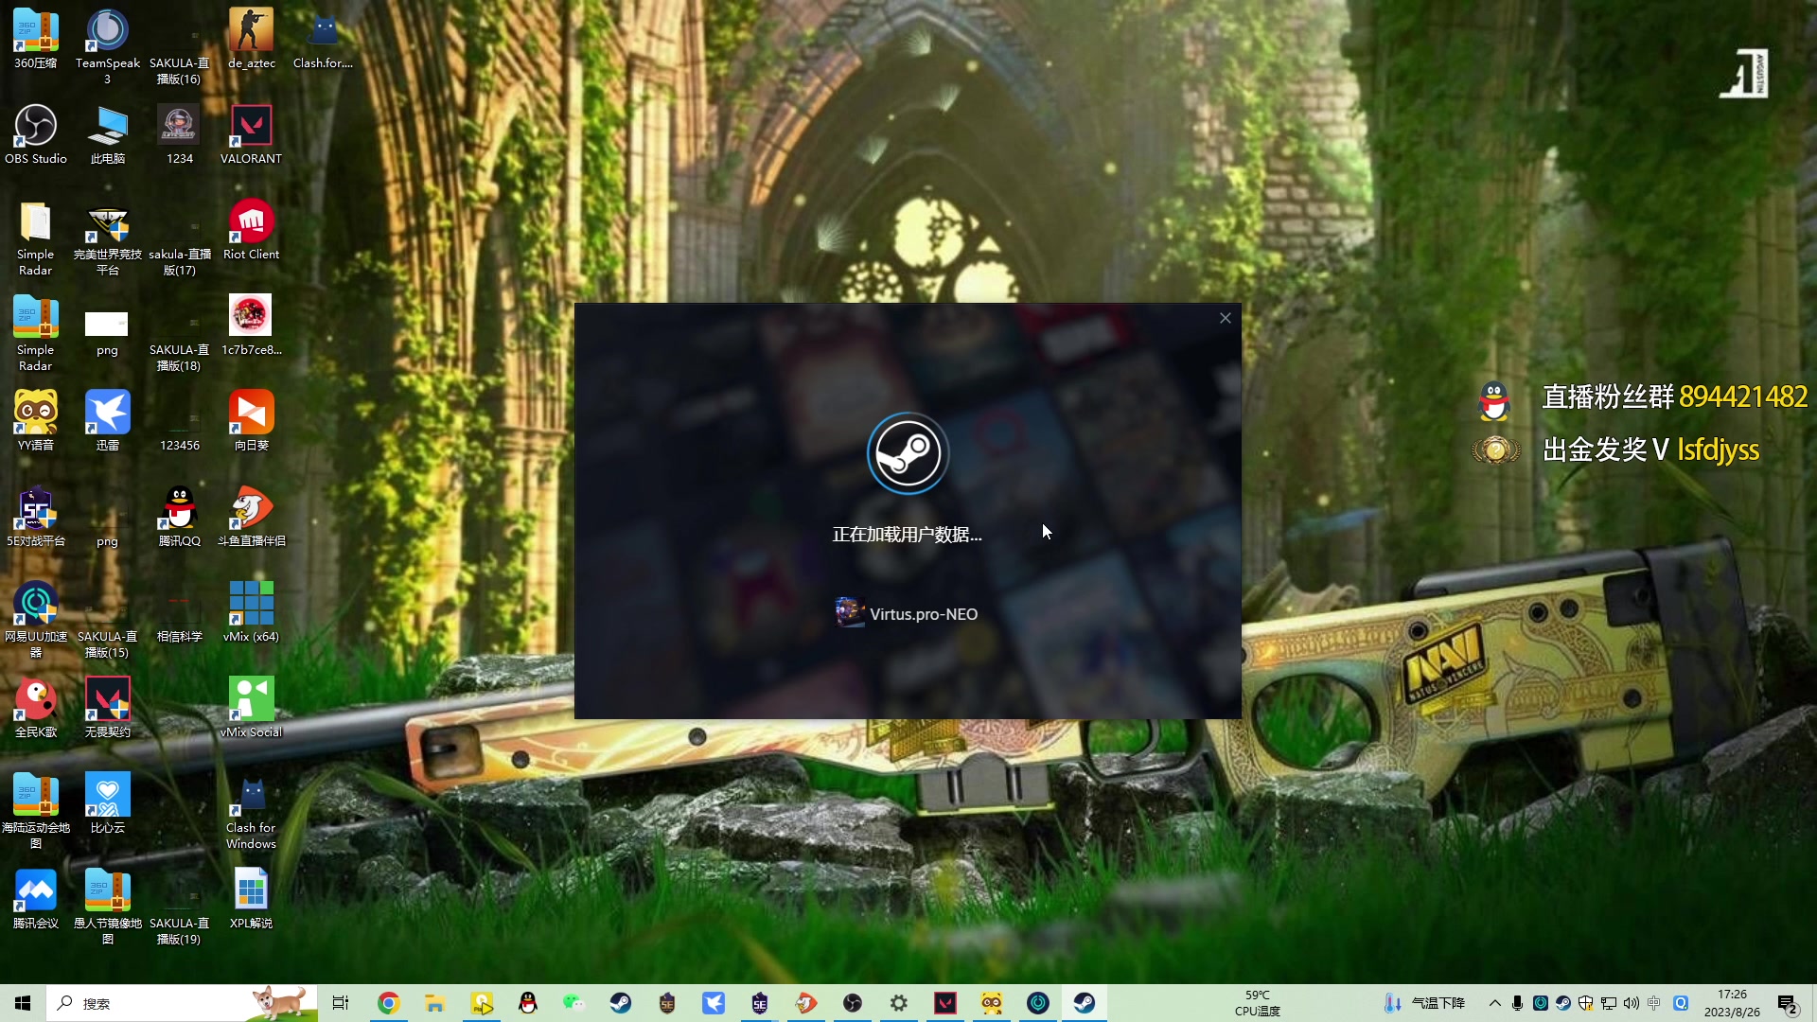Open vMix Social desktop icon
This screenshot has height=1022, width=1817.
point(251,708)
